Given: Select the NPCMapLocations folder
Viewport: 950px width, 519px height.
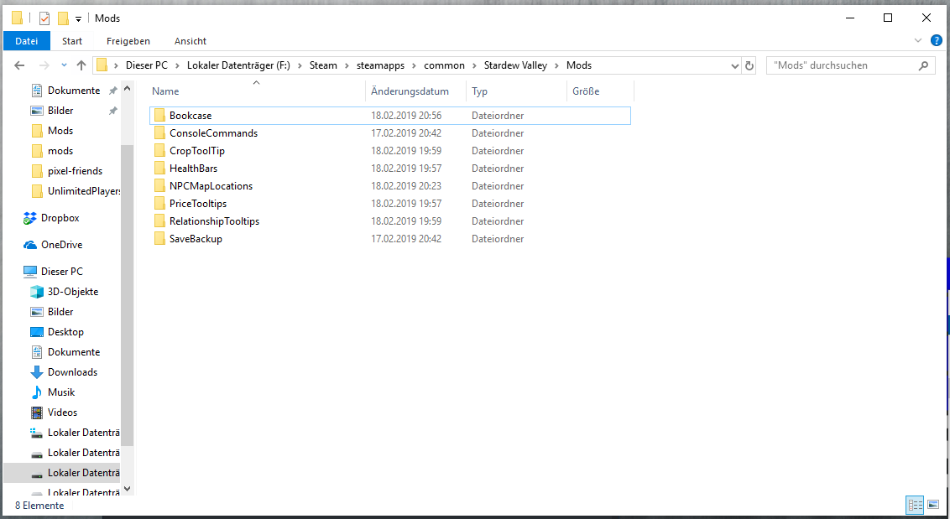Looking at the screenshot, I should (211, 186).
